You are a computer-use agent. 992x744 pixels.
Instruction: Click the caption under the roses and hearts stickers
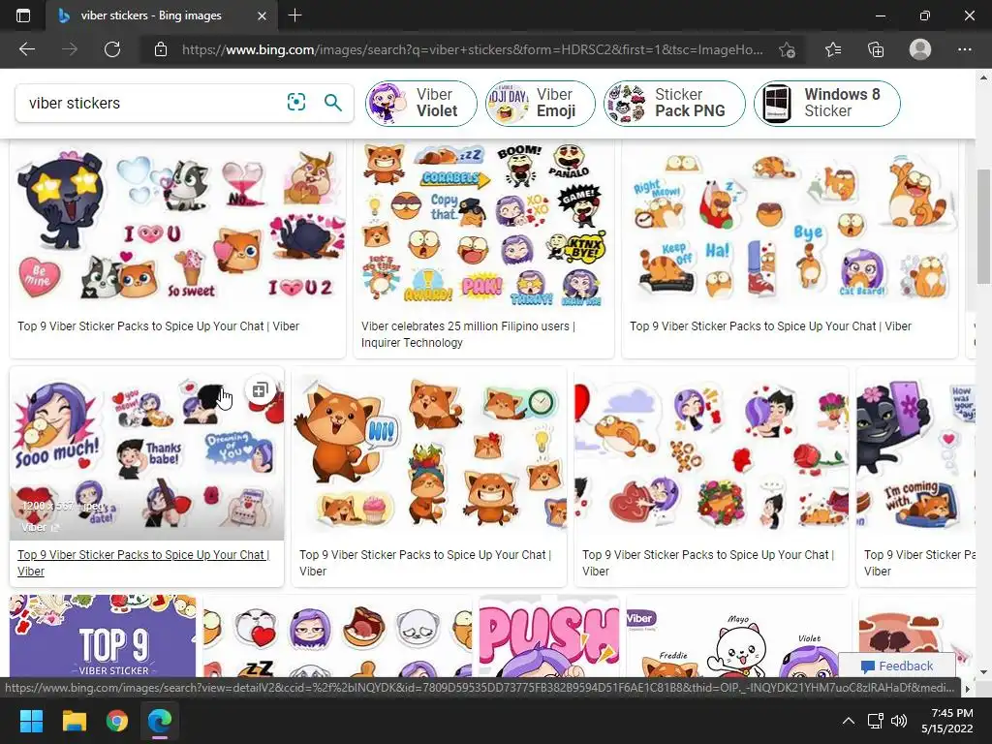click(x=708, y=563)
